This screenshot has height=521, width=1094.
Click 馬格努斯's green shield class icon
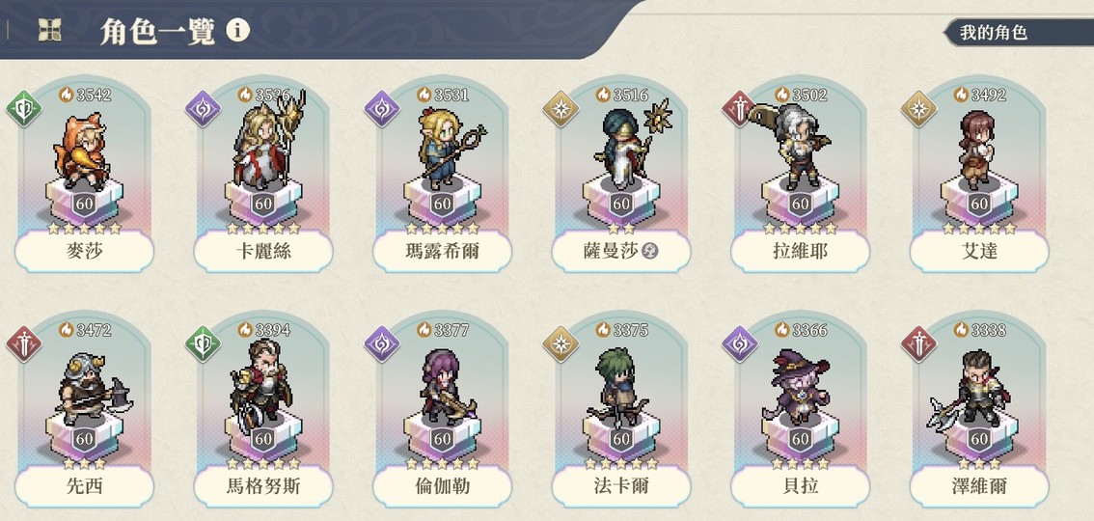pyautogui.click(x=203, y=343)
